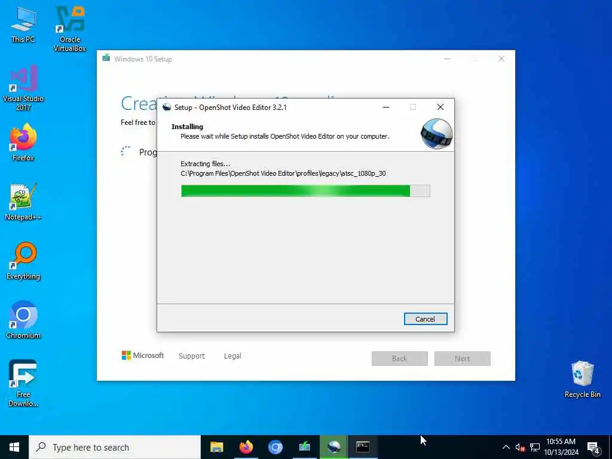This screenshot has height=459, width=612.
Task: Show hidden system tray icons
Action: click(x=506, y=447)
